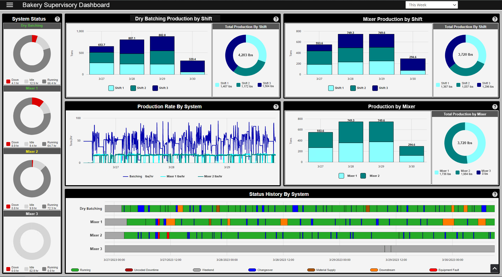Viewport: 502px width, 277px height.
Task: Toggle Mixer 1 lbs/hr line legend
Action: coord(172,176)
